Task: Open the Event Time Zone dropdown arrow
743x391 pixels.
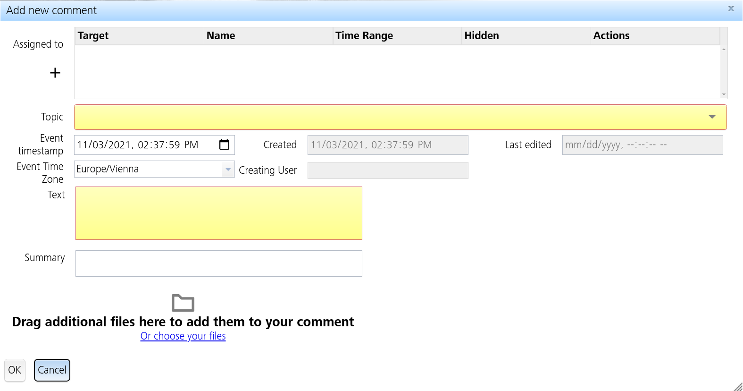Action: tap(228, 169)
